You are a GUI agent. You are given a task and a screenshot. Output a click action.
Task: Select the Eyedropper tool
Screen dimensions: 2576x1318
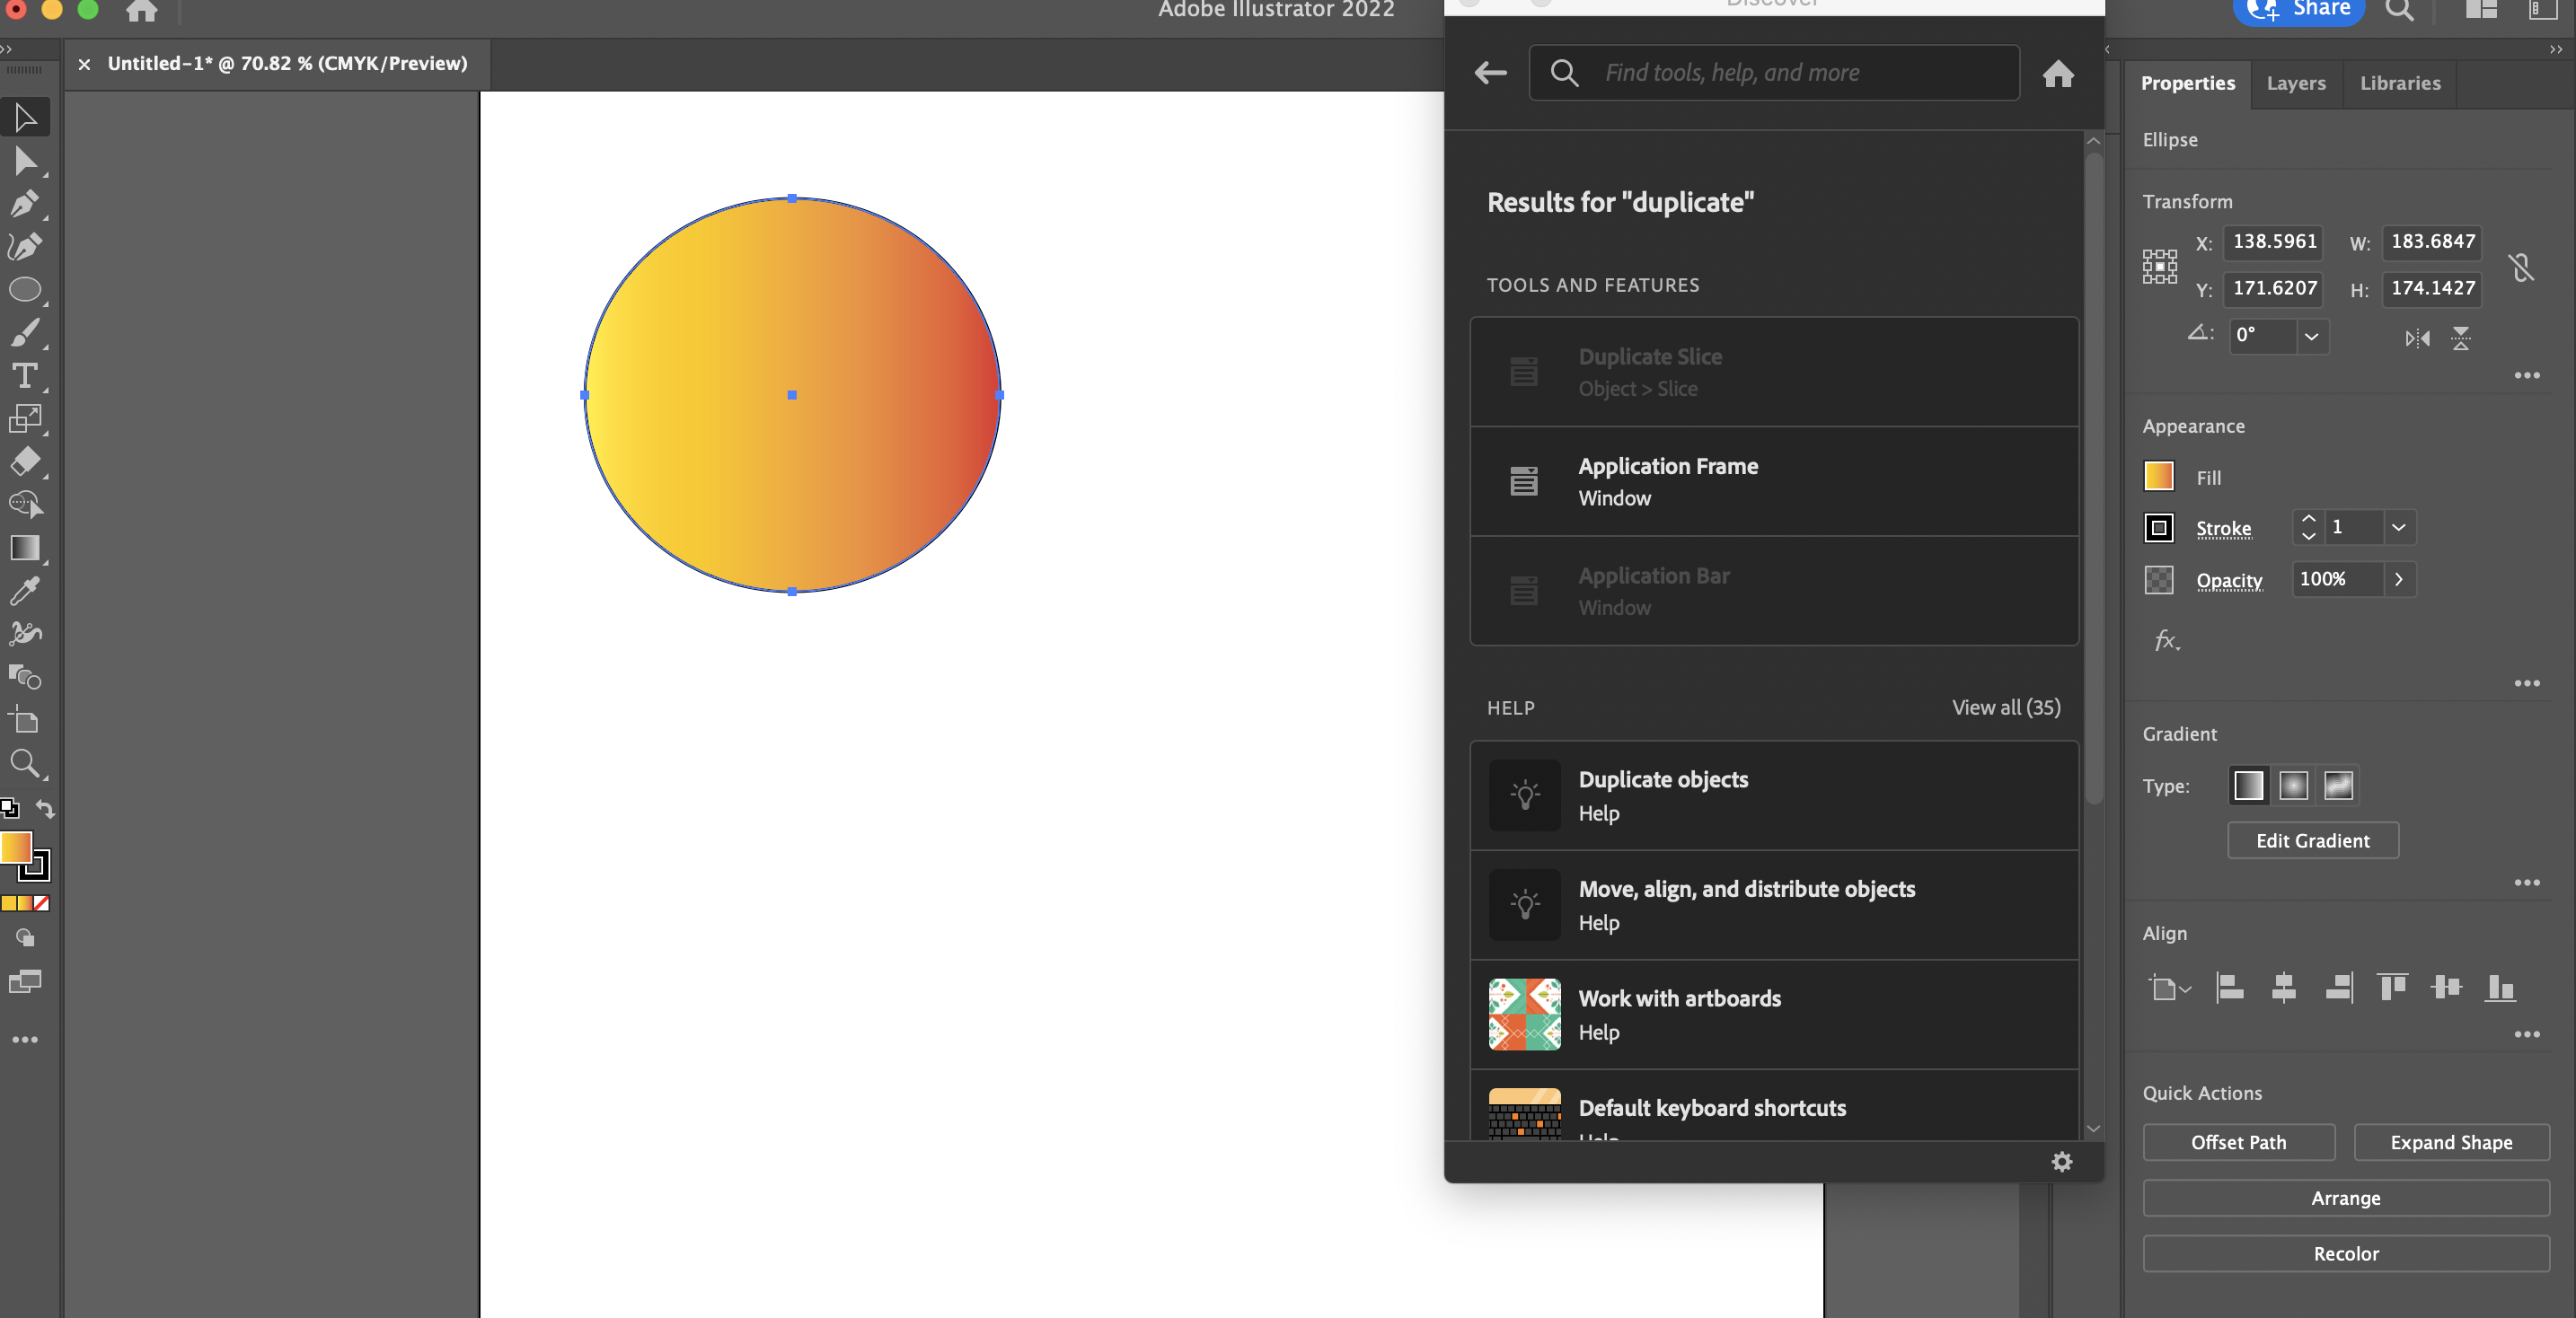[24, 591]
